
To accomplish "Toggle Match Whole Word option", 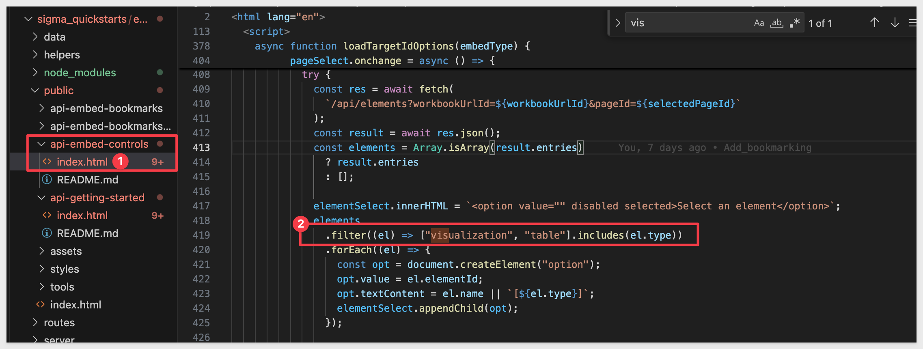I will (x=777, y=23).
